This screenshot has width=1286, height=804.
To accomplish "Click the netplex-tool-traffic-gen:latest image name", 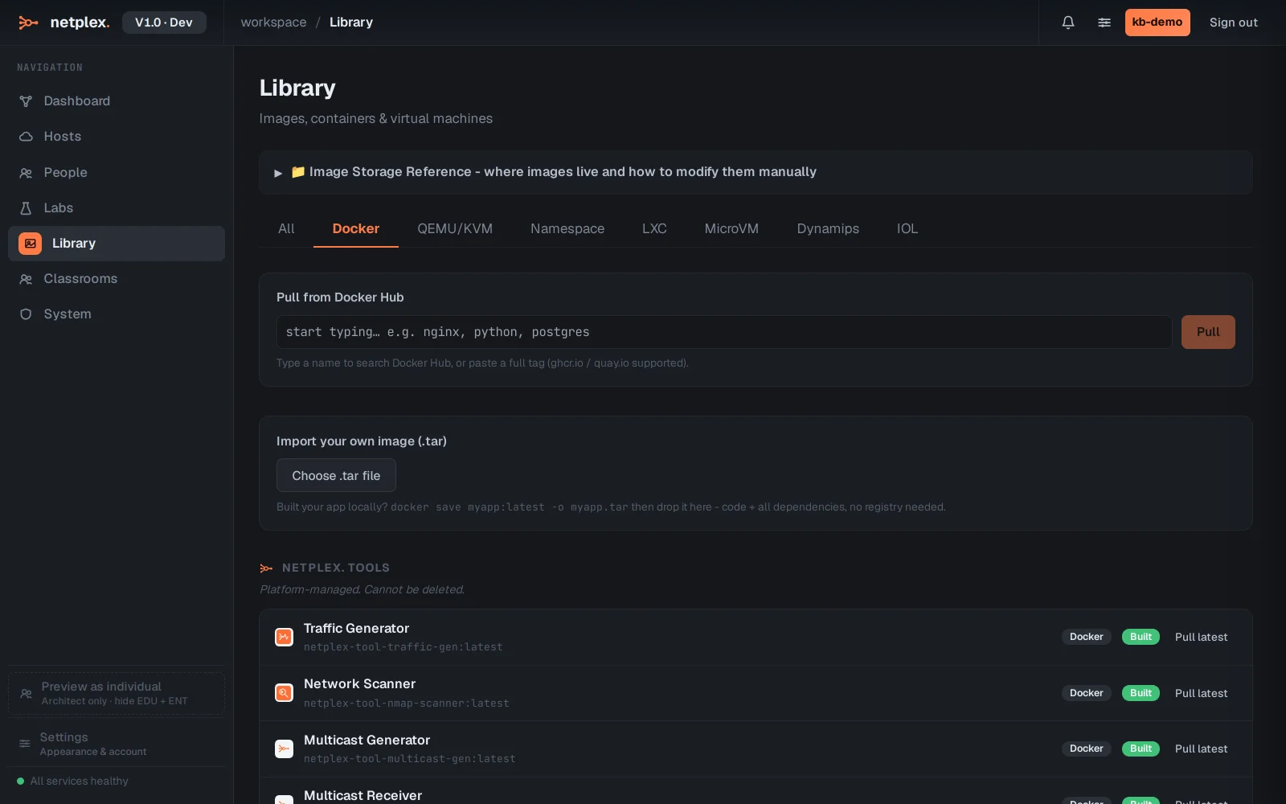I will point(403,647).
